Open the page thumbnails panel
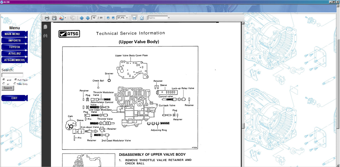This screenshot has height=167, width=340. coord(45,27)
